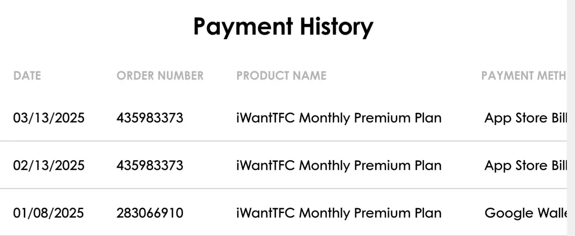Screen dimensions: 575x236
Task: Click App Store Billing in the March row
Action: tap(525, 118)
